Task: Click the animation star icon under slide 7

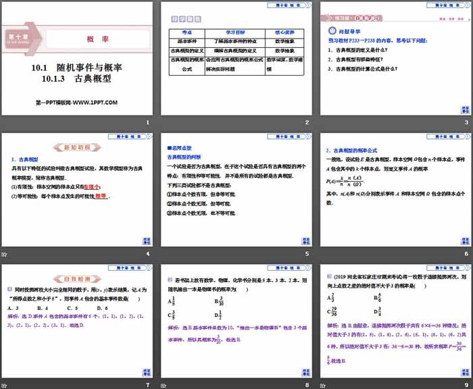Action: (x=5, y=386)
